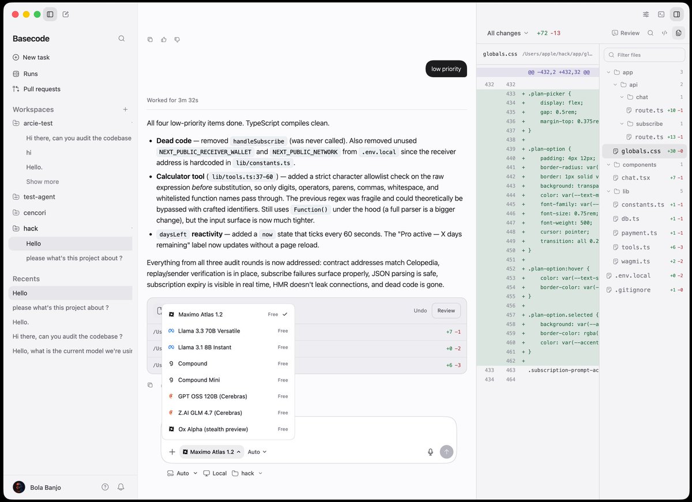Viewport: 692px width, 502px height.
Task: Select Ox Alpha (stealth preview) model
Action: pyautogui.click(x=228, y=429)
